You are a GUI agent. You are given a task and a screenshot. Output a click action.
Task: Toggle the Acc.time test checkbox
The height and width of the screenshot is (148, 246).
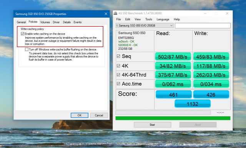(x=118, y=84)
